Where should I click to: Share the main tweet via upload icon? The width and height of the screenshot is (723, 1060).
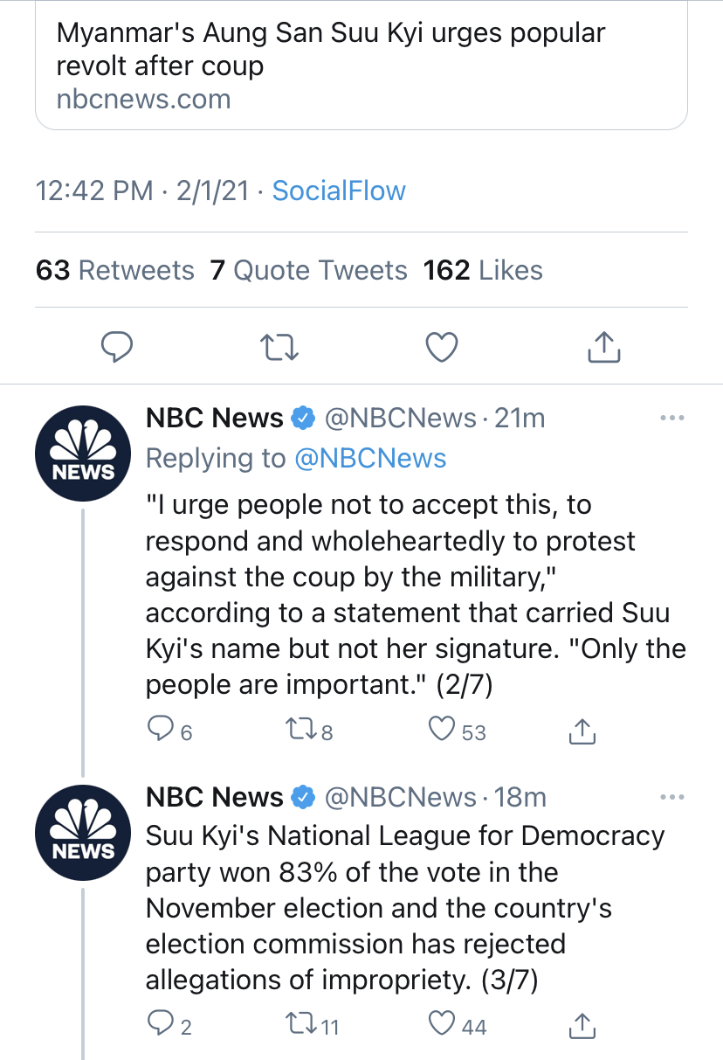(x=603, y=347)
